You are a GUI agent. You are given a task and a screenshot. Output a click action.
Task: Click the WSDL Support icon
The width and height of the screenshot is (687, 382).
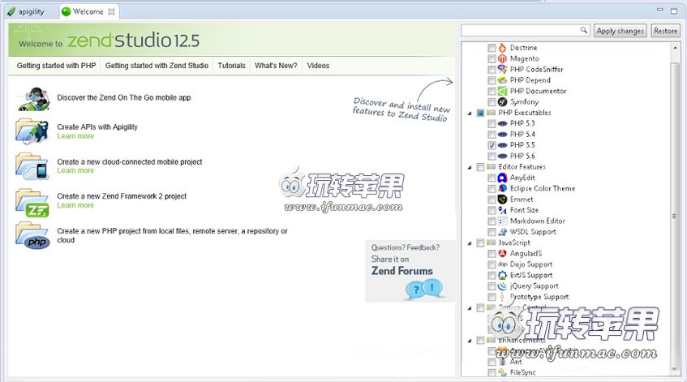[x=502, y=232]
